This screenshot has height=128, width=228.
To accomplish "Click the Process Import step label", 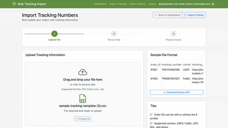I will pos(173,40).
